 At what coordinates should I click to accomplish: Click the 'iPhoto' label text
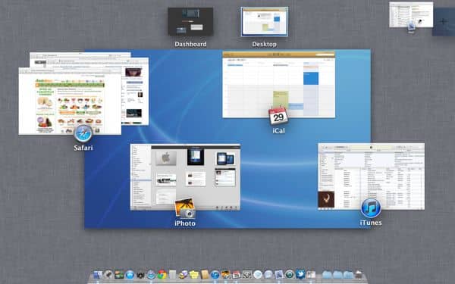(185, 223)
